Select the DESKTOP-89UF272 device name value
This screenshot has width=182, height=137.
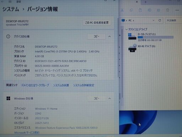tap(46, 47)
